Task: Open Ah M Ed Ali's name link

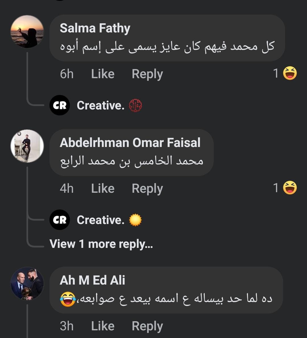Action: 92,280
